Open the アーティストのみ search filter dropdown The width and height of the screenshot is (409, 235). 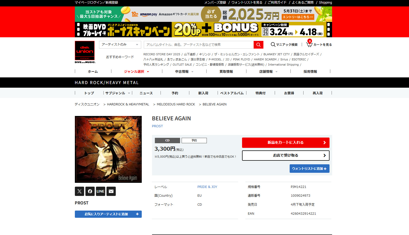tap(120, 45)
